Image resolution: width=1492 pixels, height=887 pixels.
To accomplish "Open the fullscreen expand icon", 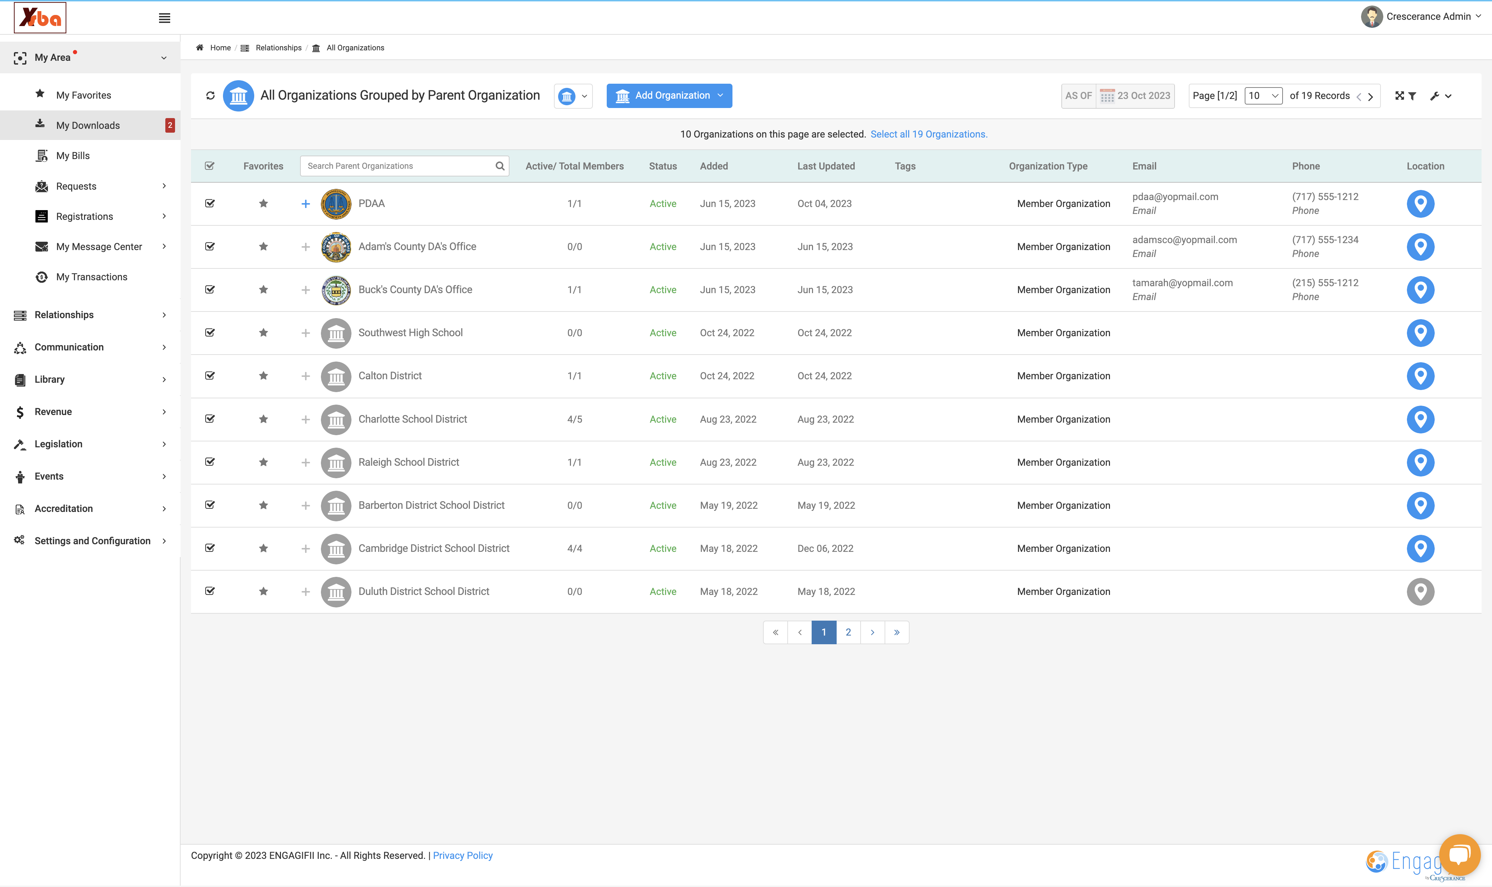I will [1399, 96].
